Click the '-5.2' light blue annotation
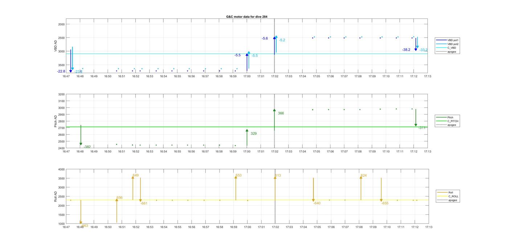 click(282, 40)
